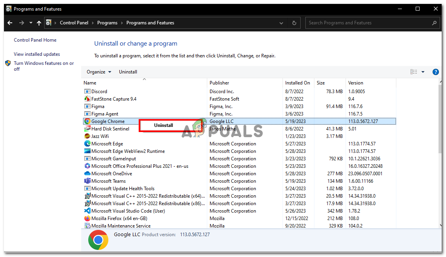
Task: Click the Programs and Features breadcrumb
Action: pos(150,23)
